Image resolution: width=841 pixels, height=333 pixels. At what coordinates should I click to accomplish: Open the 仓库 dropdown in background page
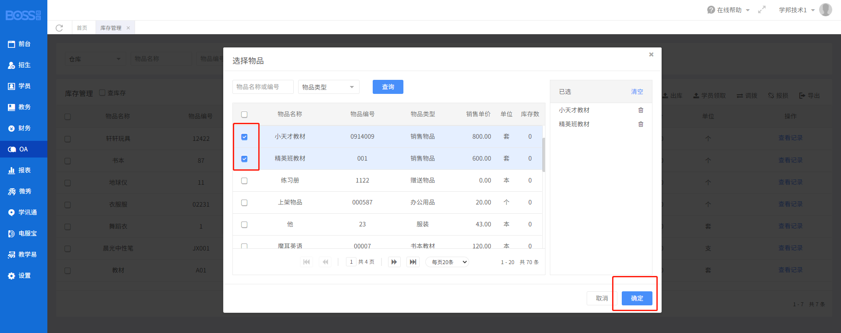click(95, 59)
